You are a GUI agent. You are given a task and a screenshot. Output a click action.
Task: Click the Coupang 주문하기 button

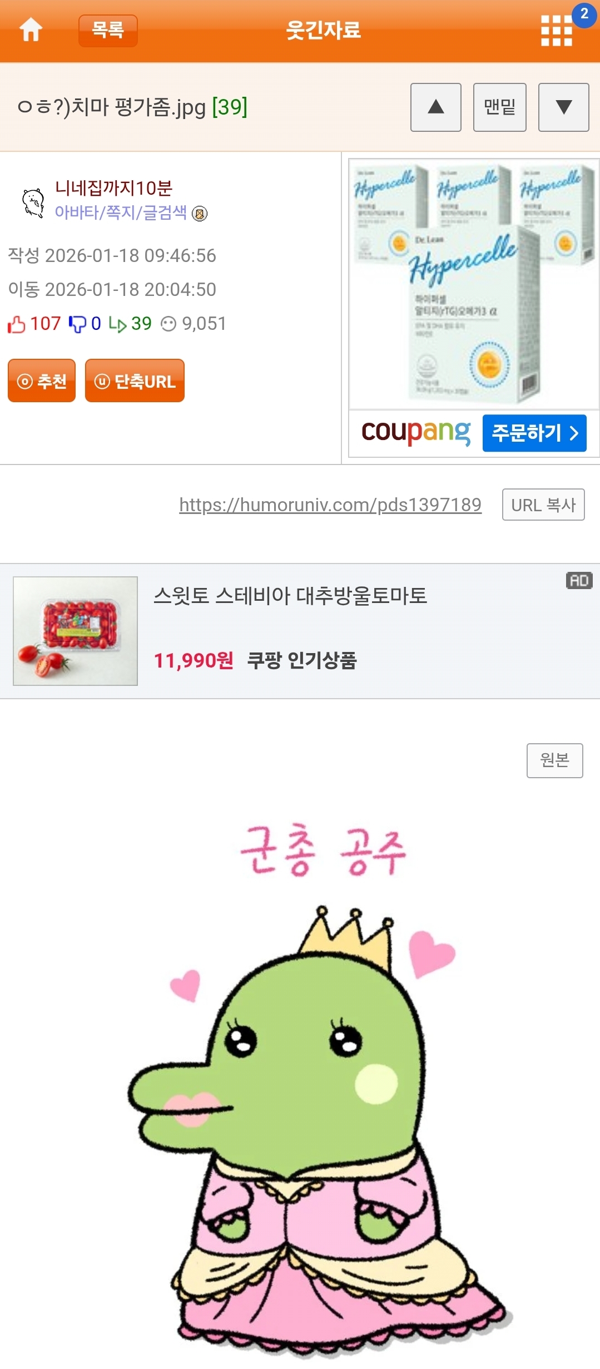[534, 433]
